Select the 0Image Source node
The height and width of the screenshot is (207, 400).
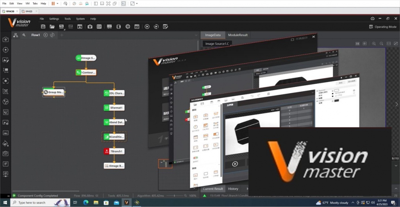[x=86, y=58]
